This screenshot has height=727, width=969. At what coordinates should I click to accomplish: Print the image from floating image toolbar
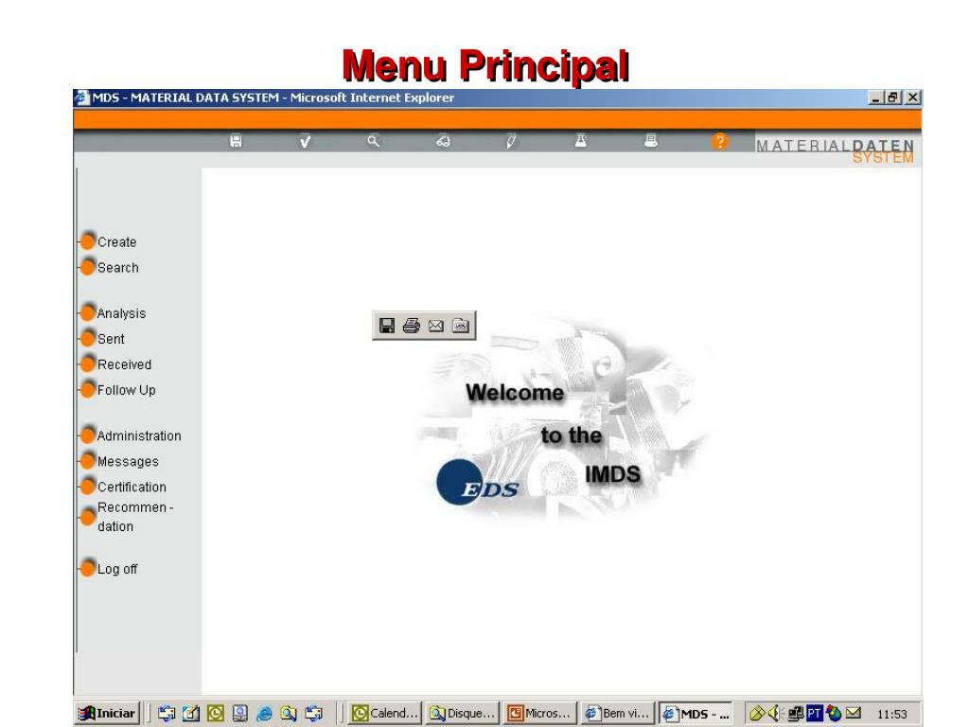[412, 326]
